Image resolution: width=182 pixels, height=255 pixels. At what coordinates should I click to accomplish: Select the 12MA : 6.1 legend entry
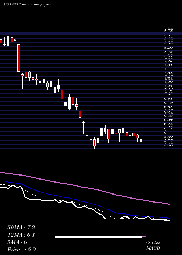click(x=21, y=235)
